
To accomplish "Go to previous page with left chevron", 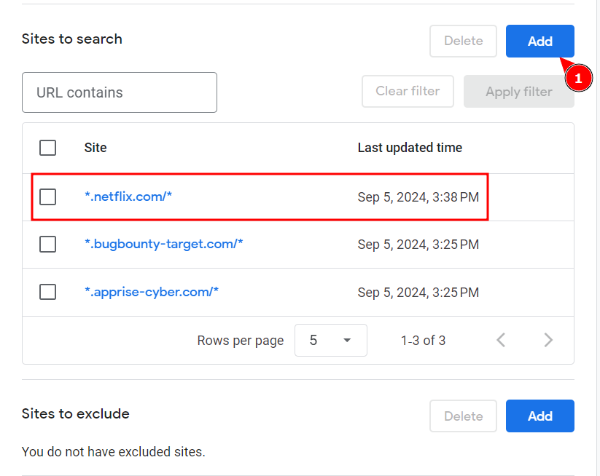I will coord(501,340).
